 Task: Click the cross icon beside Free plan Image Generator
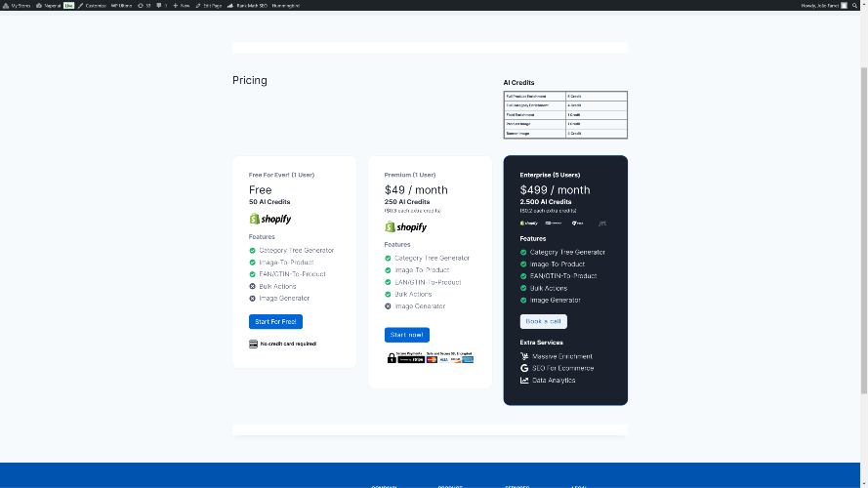pyautogui.click(x=253, y=299)
